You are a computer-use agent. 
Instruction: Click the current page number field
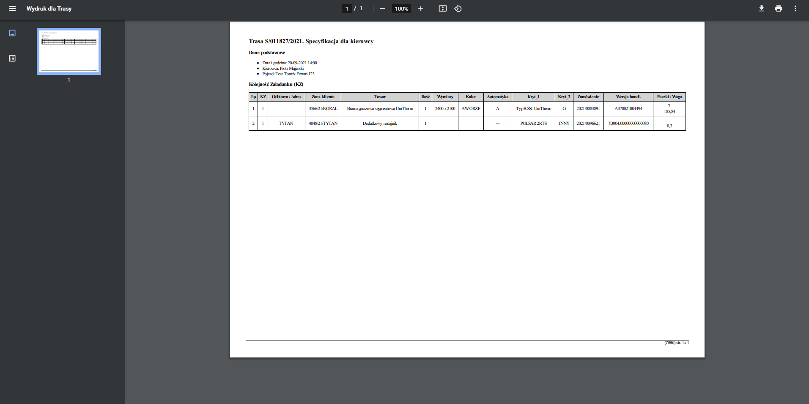tap(347, 8)
